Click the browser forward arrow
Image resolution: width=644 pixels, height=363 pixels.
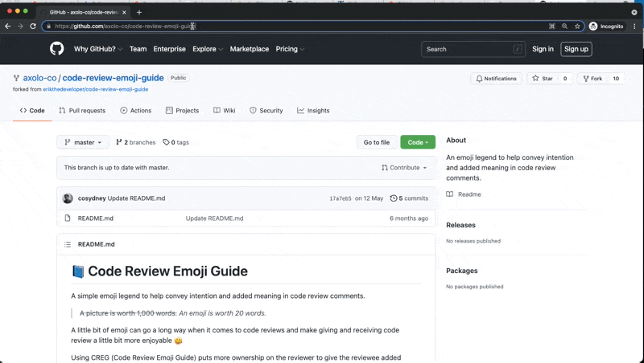[20, 27]
